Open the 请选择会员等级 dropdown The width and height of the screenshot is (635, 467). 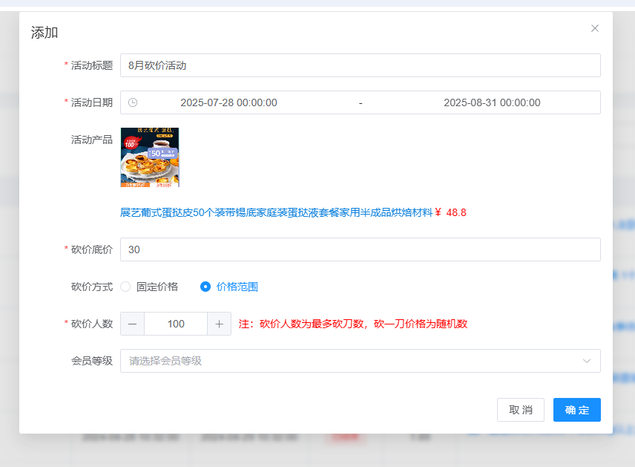click(x=349, y=361)
